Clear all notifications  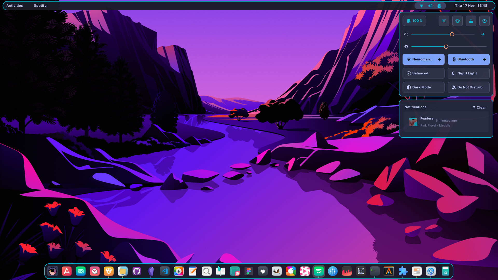click(479, 107)
